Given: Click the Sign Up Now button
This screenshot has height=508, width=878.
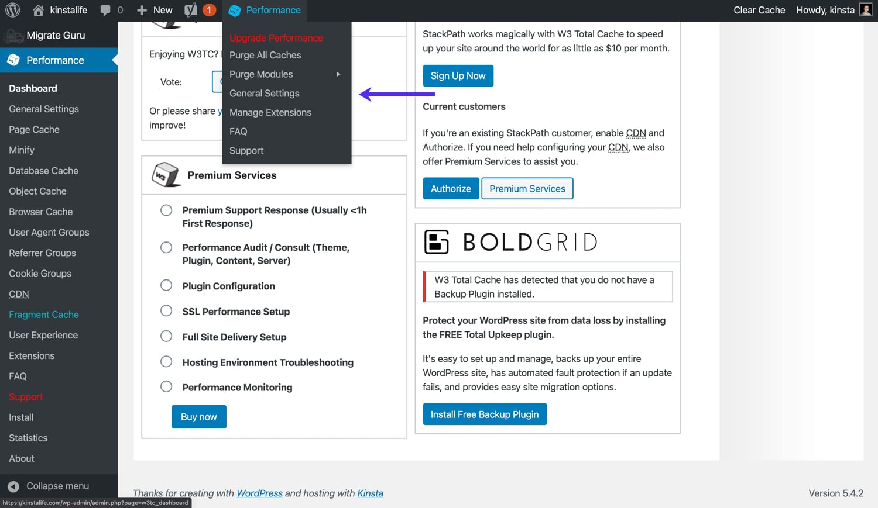Looking at the screenshot, I should point(458,75).
